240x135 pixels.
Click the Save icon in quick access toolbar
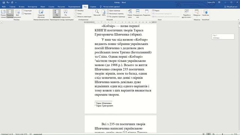click(x=4, y=3)
